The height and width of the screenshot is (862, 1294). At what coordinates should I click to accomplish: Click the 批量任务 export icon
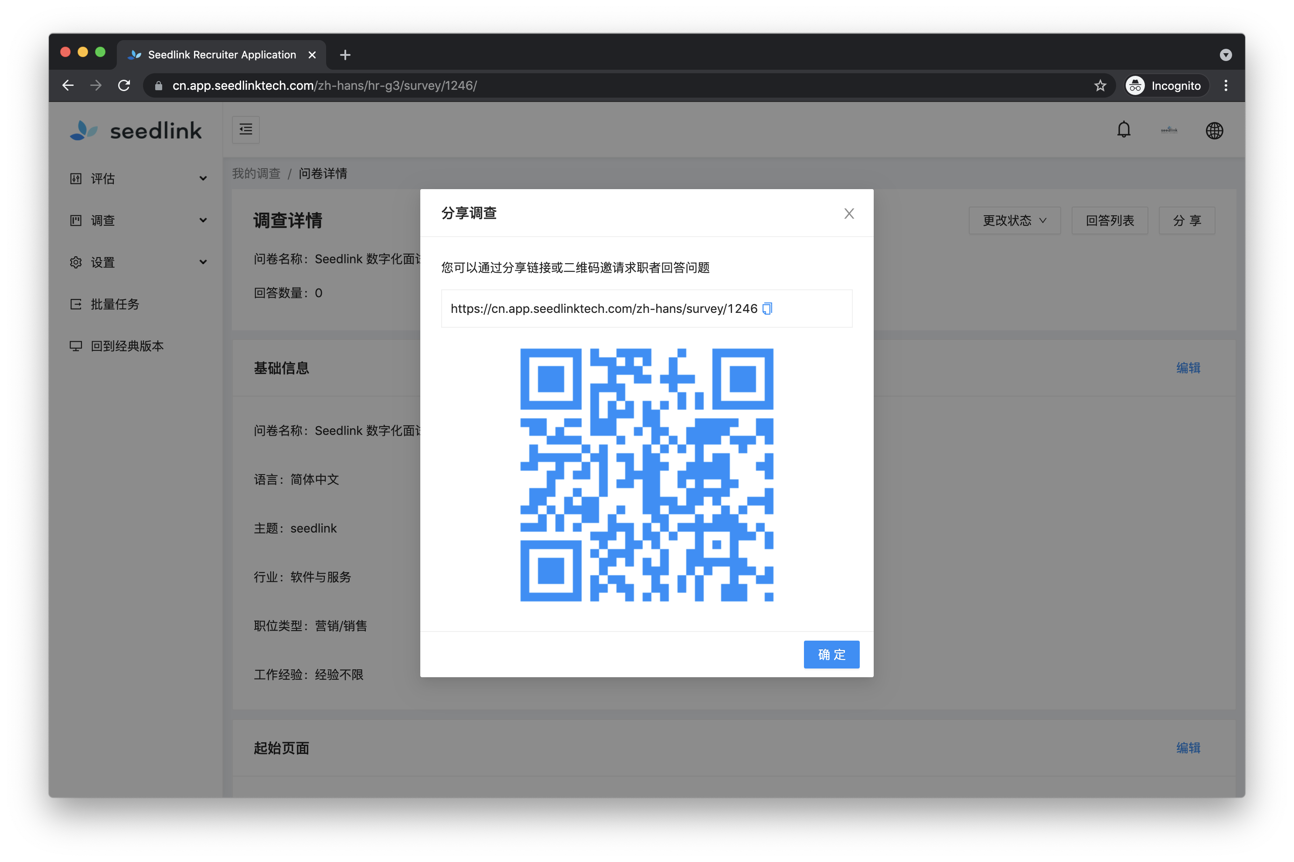coord(76,304)
